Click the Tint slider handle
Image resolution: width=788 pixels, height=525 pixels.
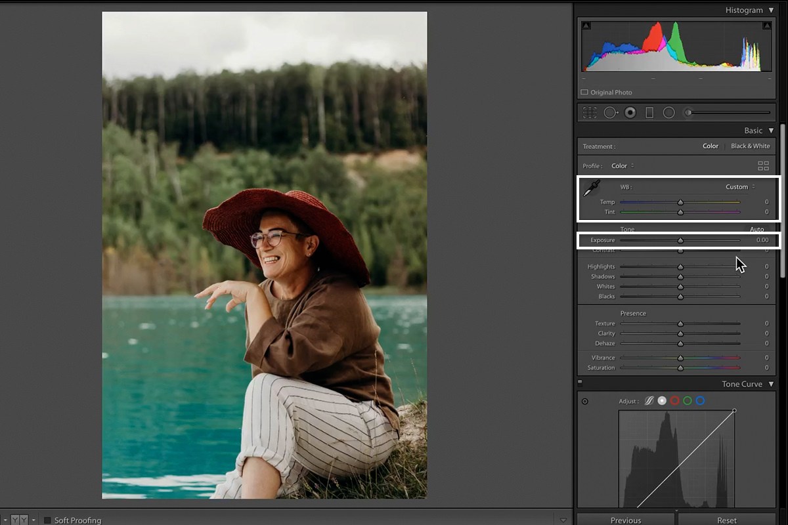tap(680, 212)
